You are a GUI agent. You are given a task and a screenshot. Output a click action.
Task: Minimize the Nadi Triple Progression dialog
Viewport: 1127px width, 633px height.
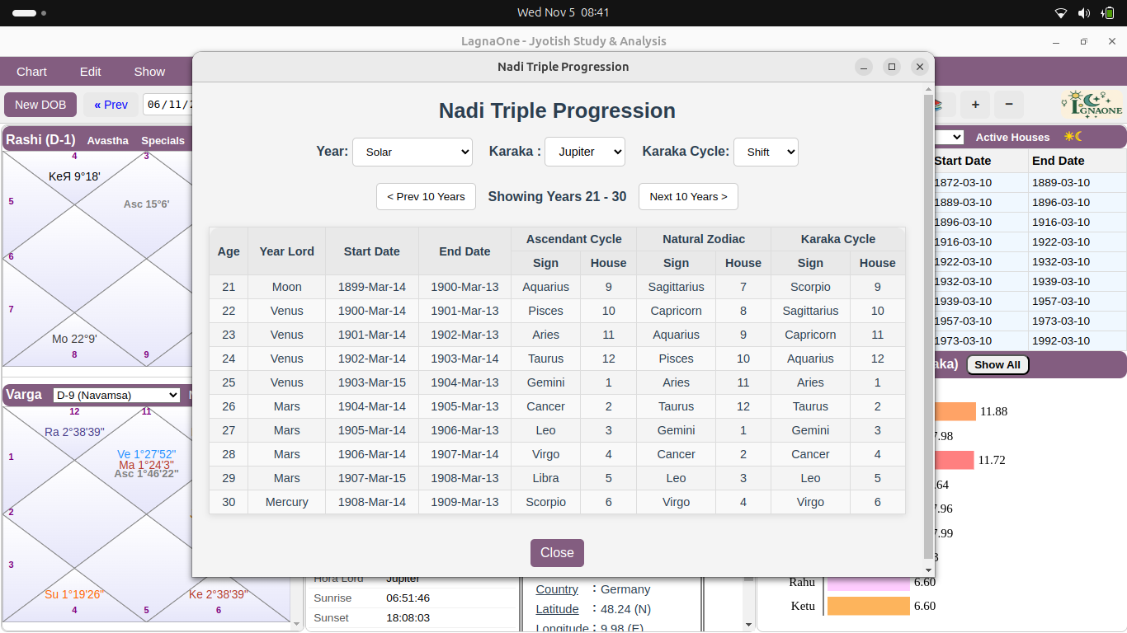coord(863,67)
